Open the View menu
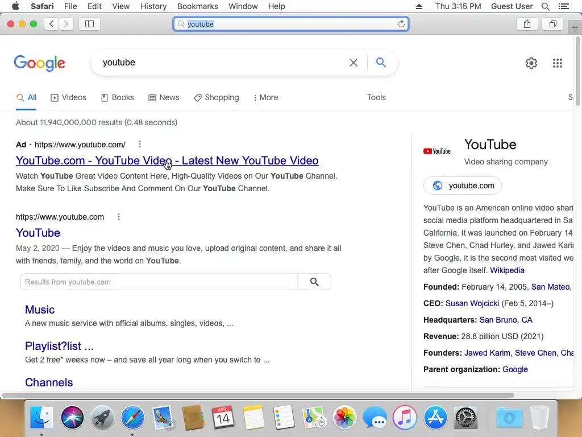Viewport: 582px width, 437px height. tap(120, 6)
